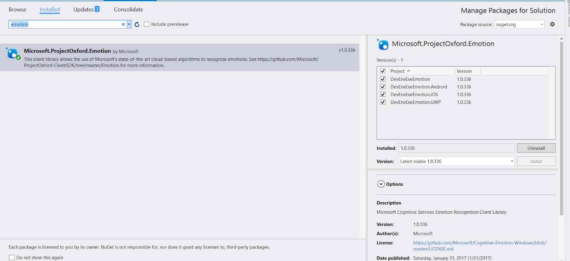Image resolution: width=570 pixels, height=261 pixels.
Task: Go to the Consolidate tab
Action: click(x=128, y=10)
